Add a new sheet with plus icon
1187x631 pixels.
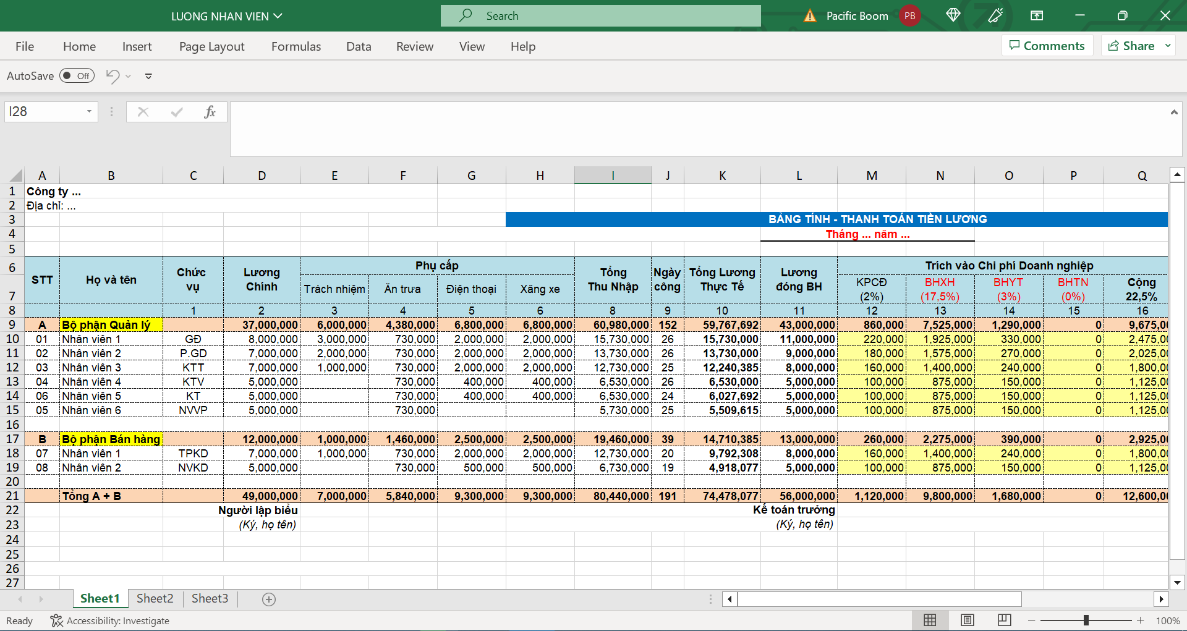point(269,599)
